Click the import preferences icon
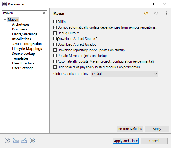The width and height of the screenshot is (171, 148). coord(16,140)
